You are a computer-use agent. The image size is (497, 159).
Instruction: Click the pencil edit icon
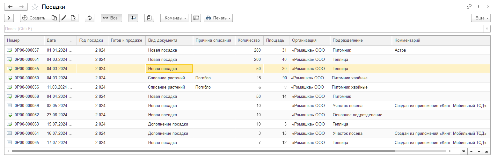[x=64, y=18]
